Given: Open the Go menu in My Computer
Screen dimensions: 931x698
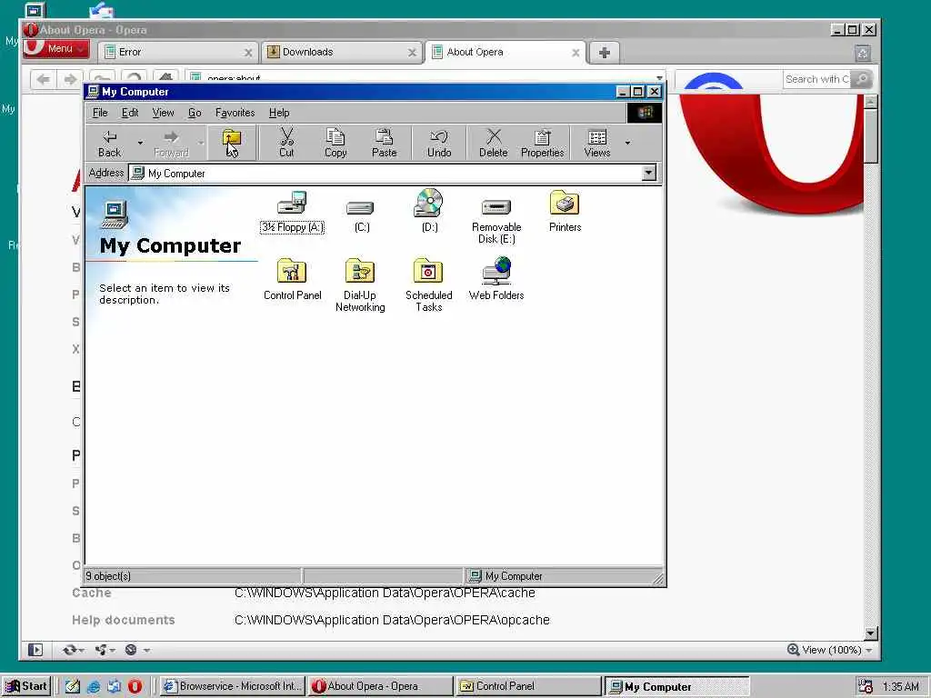Looking at the screenshot, I should (195, 113).
